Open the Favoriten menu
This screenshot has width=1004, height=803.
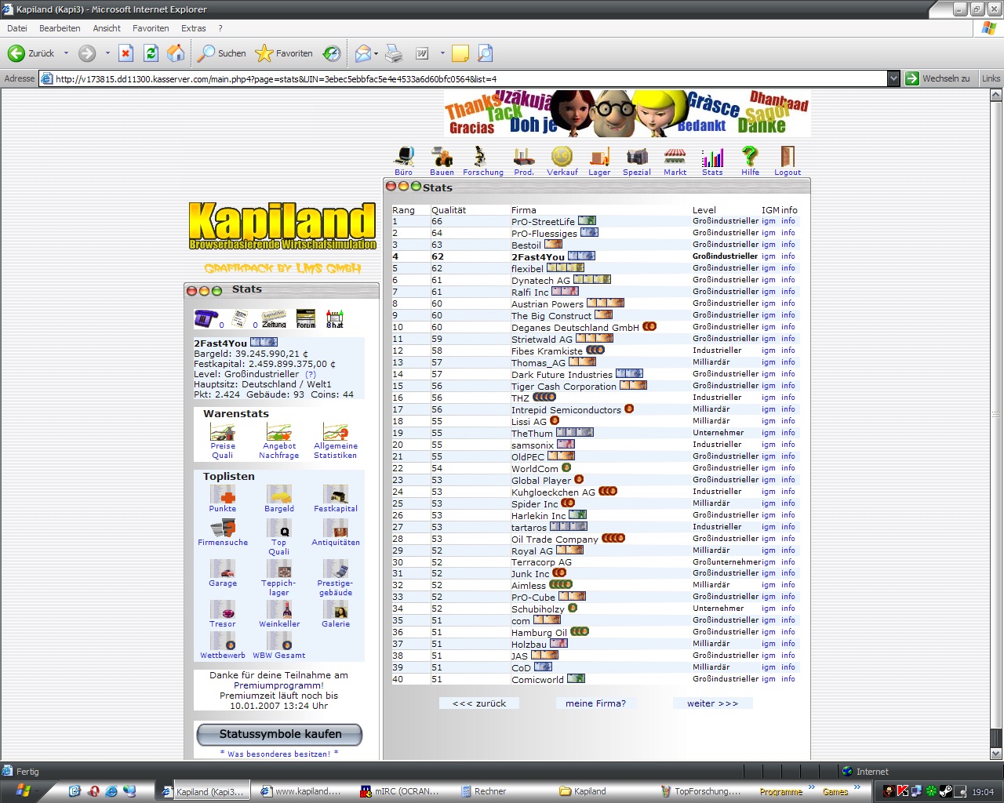[151, 28]
